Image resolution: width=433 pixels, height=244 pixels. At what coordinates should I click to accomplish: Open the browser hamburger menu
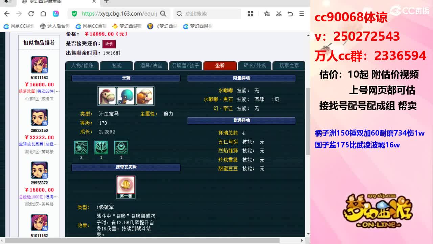click(301, 14)
